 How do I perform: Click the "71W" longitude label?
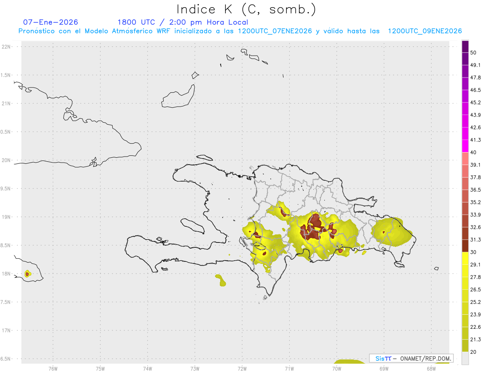290,368
